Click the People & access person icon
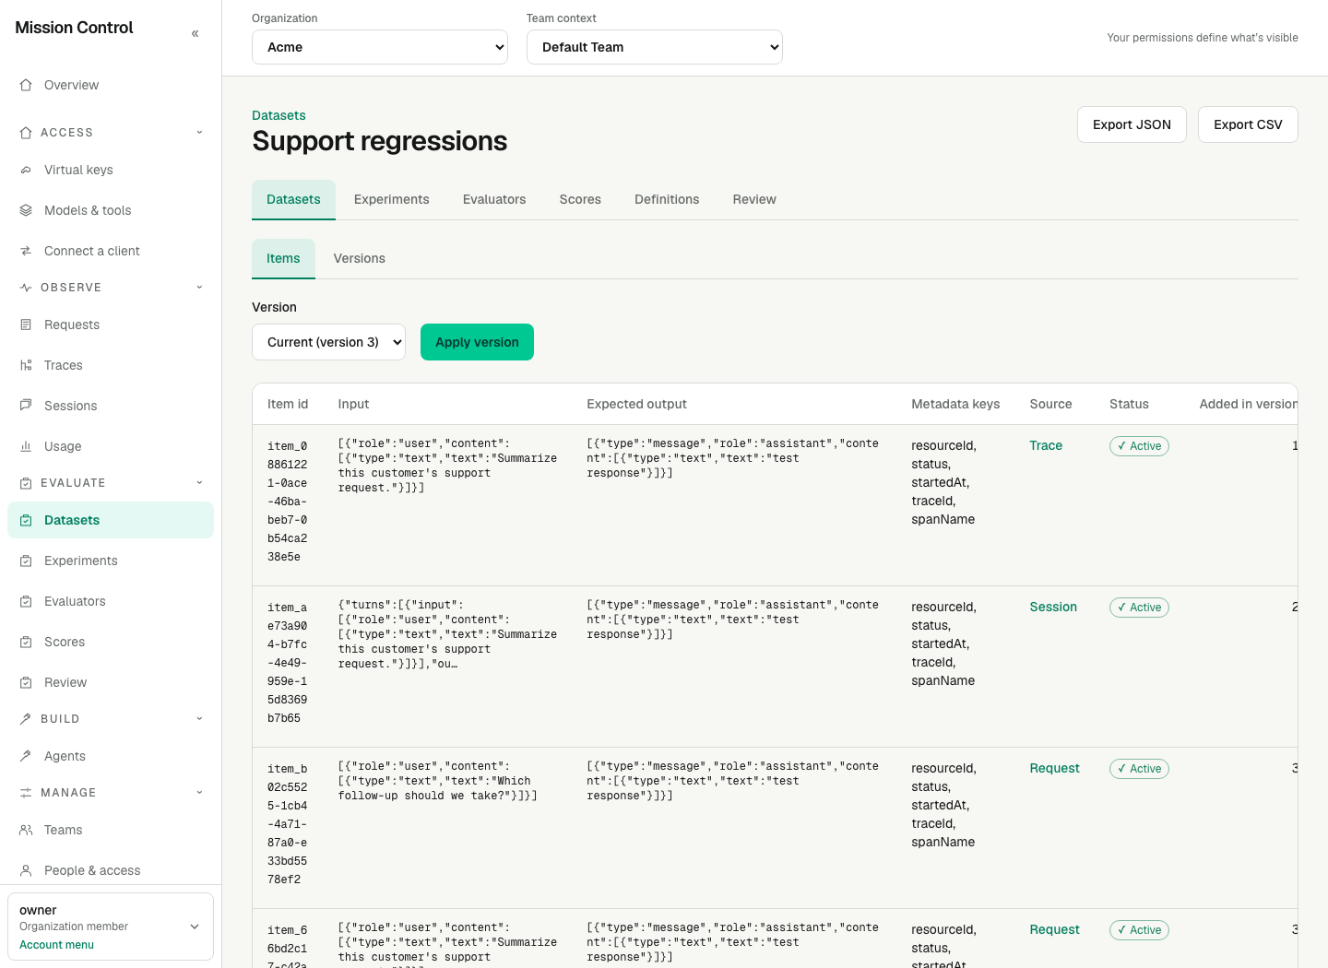 [x=26, y=870]
